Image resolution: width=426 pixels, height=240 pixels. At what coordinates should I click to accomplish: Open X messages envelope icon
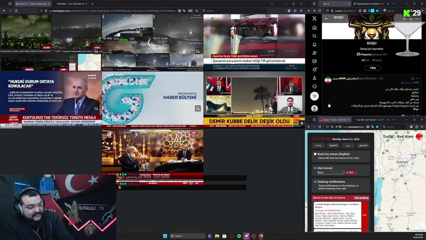point(315,61)
